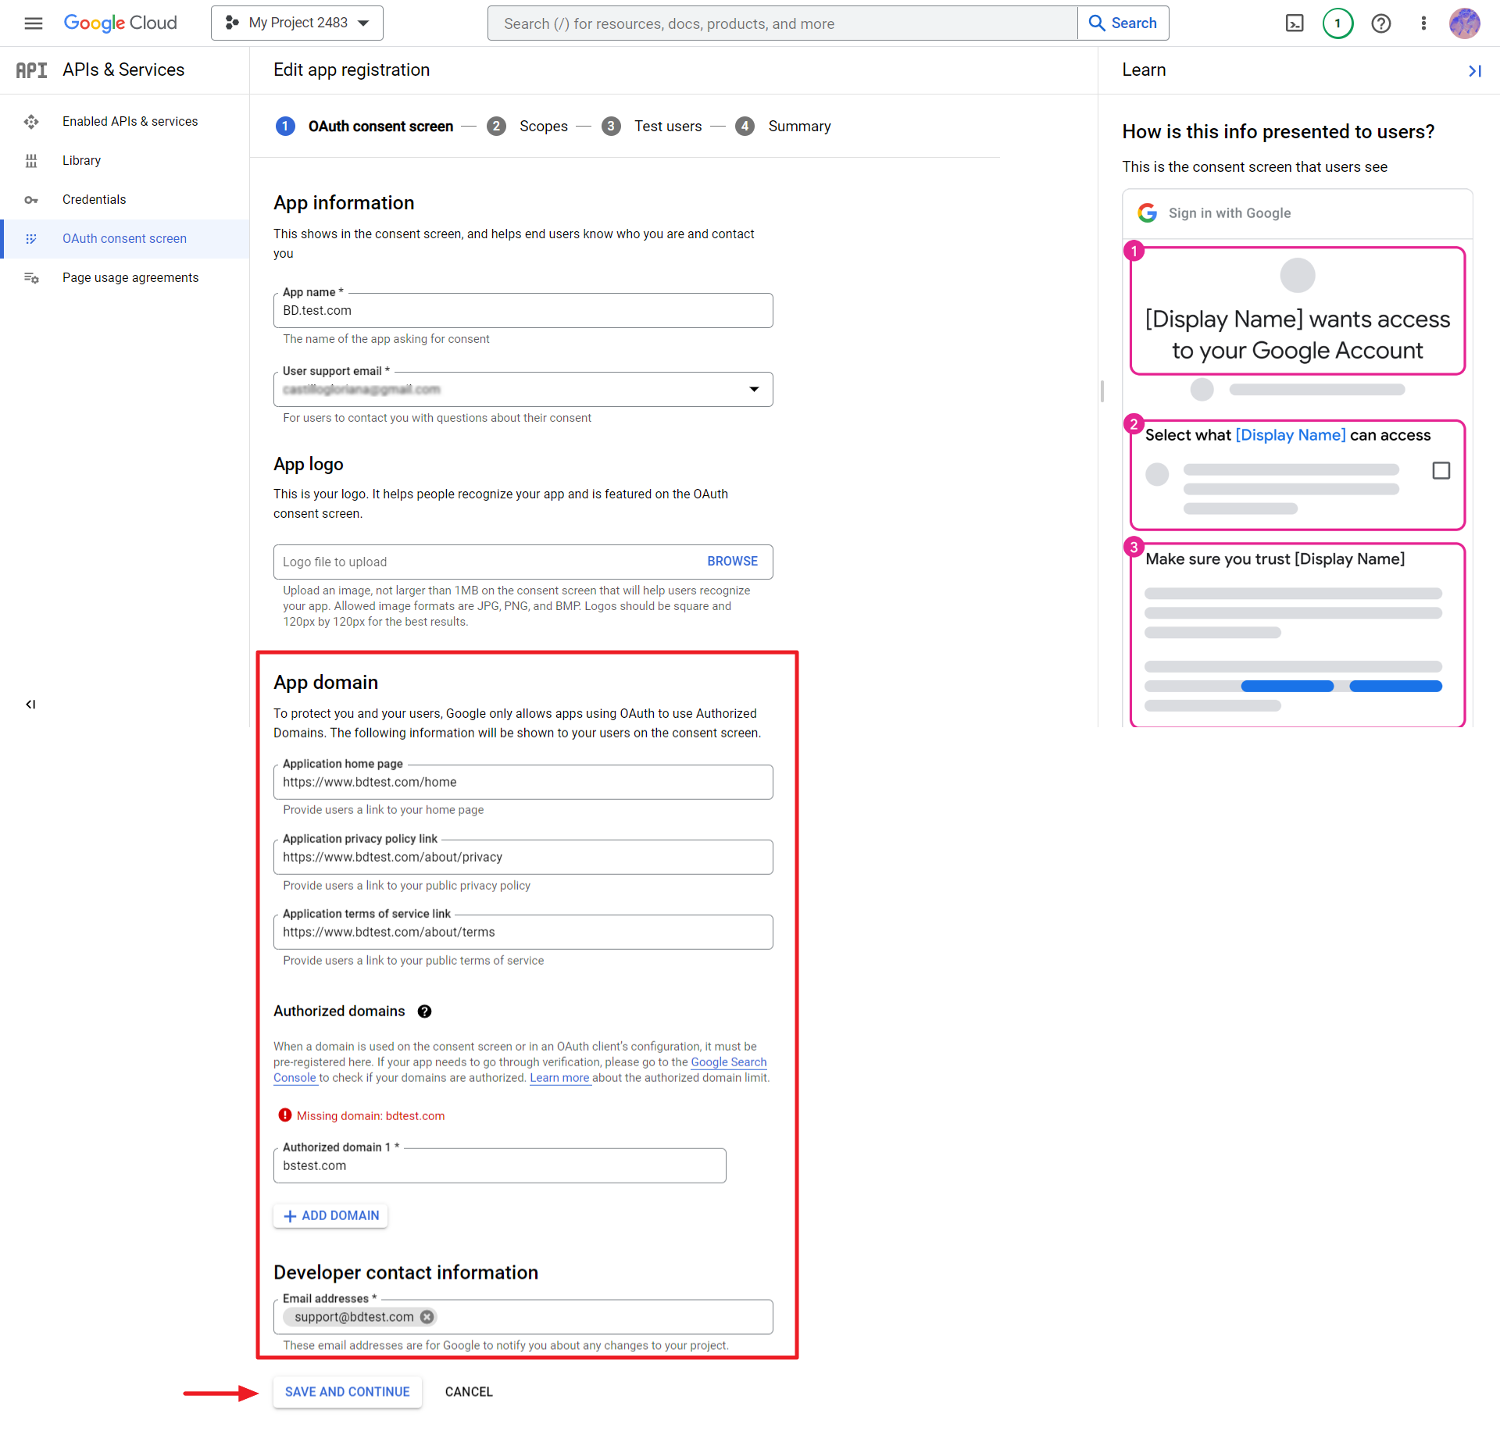Image resolution: width=1500 pixels, height=1431 pixels.
Task: Activate Cloud Shell terminal icon
Action: point(1295,23)
